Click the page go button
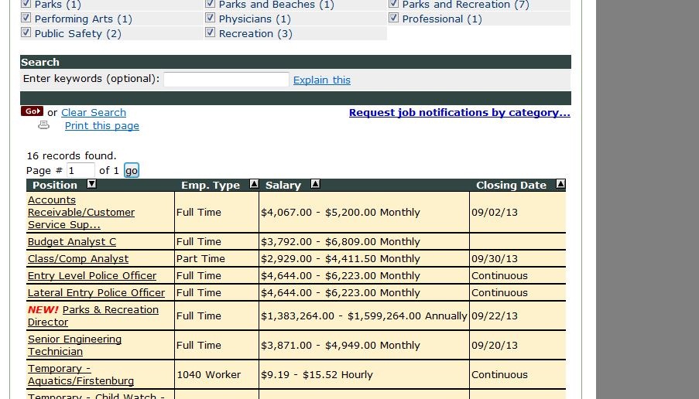Image resolution: width=699 pixels, height=399 pixels. pos(132,171)
